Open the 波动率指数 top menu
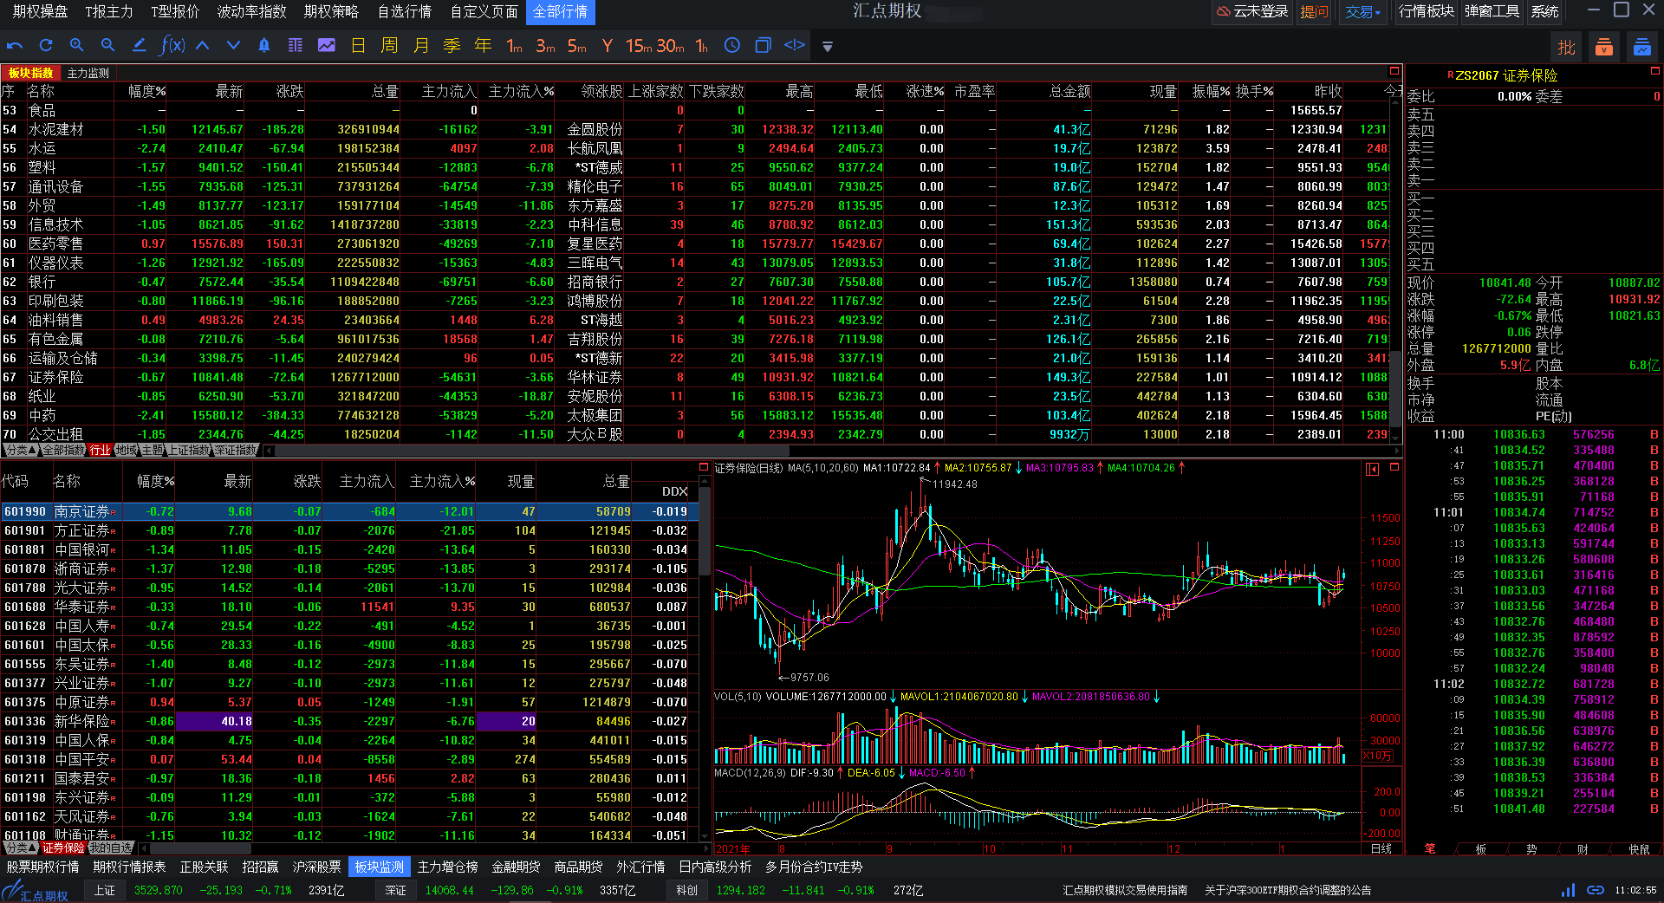The height and width of the screenshot is (903, 1664). (251, 12)
